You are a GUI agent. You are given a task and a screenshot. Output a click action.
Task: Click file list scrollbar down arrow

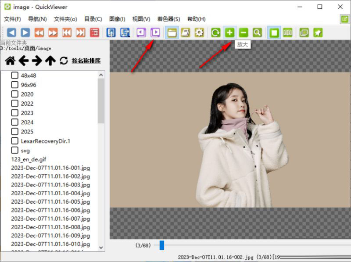(x=101, y=248)
